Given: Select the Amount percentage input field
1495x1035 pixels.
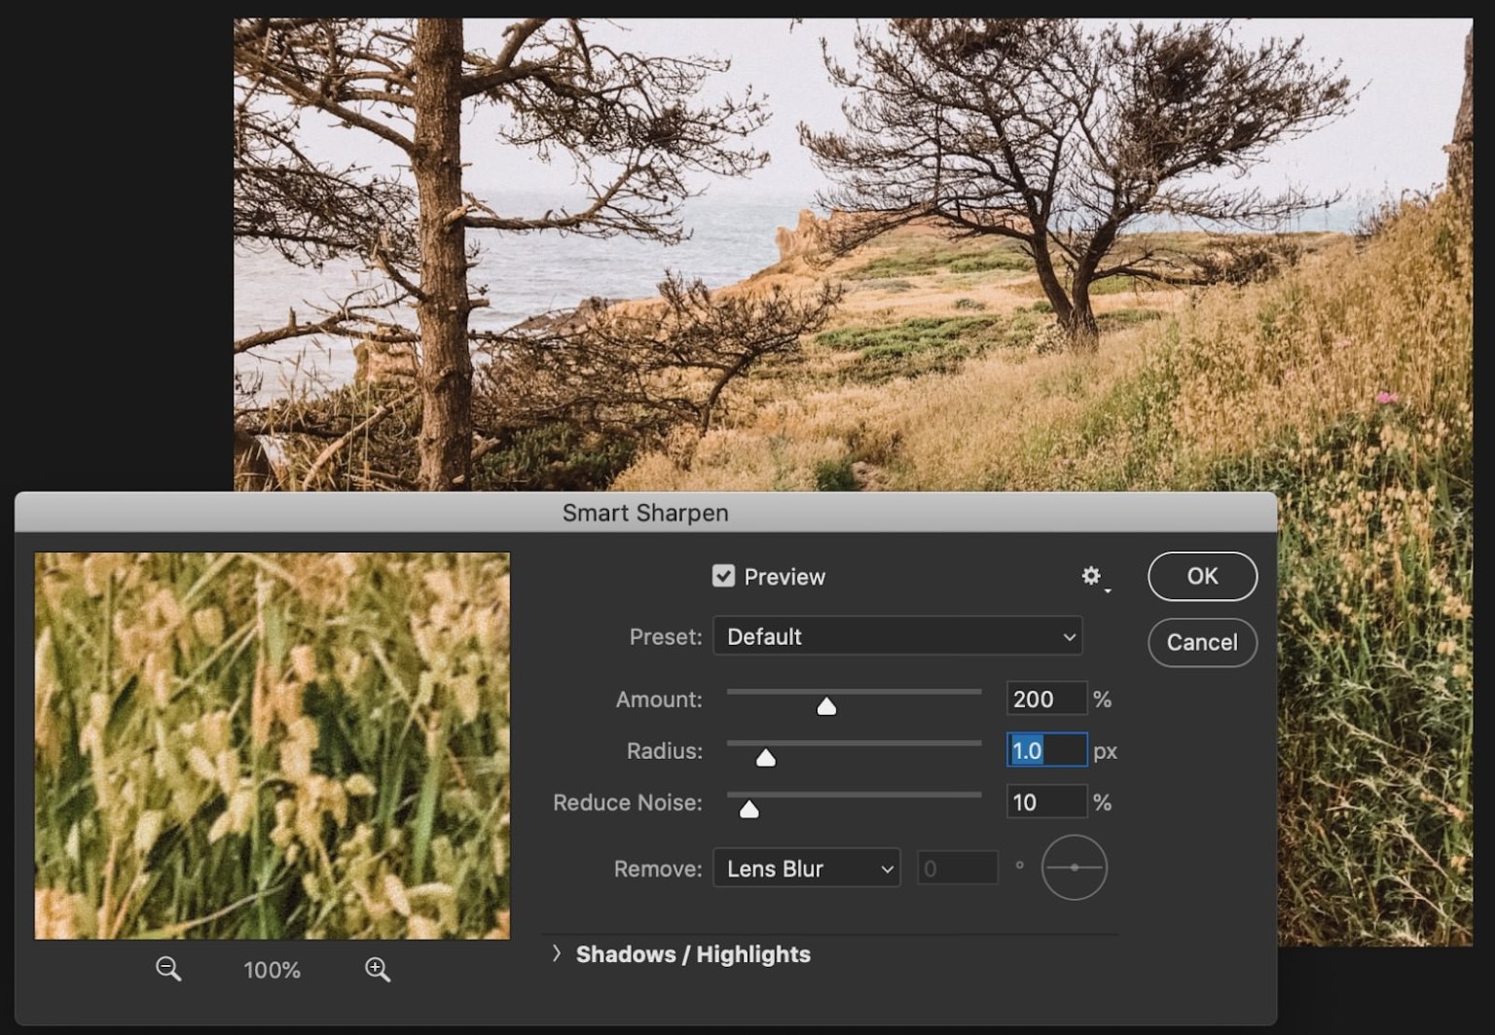Looking at the screenshot, I should pyautogui.click(x=1045, y=698).
